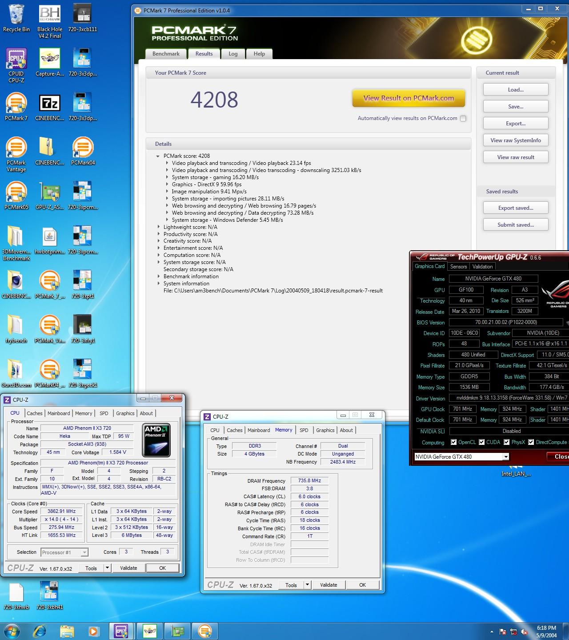The height and width of the screenshot is (640, 569).
Task: Open the Guru3D.com folder icon
Action: (16, 374)
